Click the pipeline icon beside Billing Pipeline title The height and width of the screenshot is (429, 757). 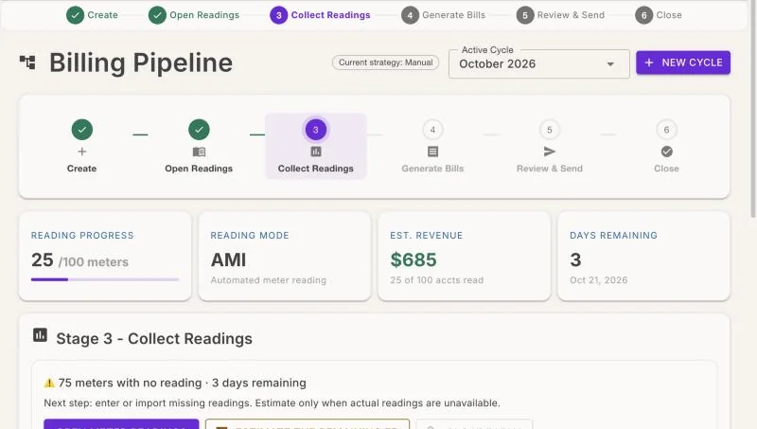(27, 63)
